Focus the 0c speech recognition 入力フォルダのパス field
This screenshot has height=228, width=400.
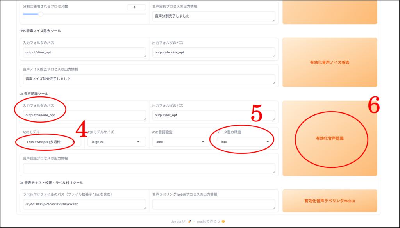pyautogui.click(x=84, y=115)
